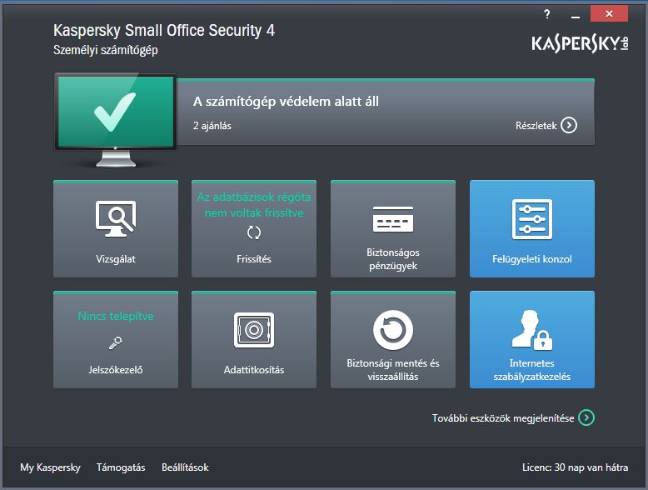Click the green checkmark monitor status image
The height and width of the screenshot is (490, 648).
tap(115, 116)
